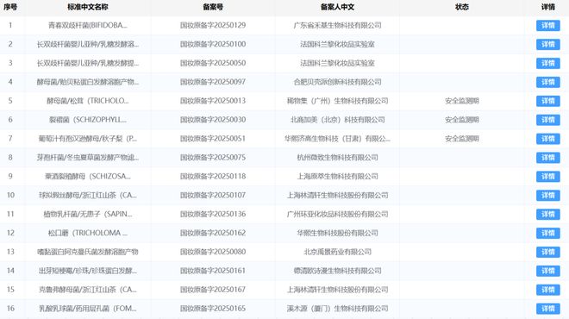Viewport: 569px width, 319px height.
Task: Show 详情 for record 国妆原备字20250075
Action: pyautogui.click(x=547, y=158)
